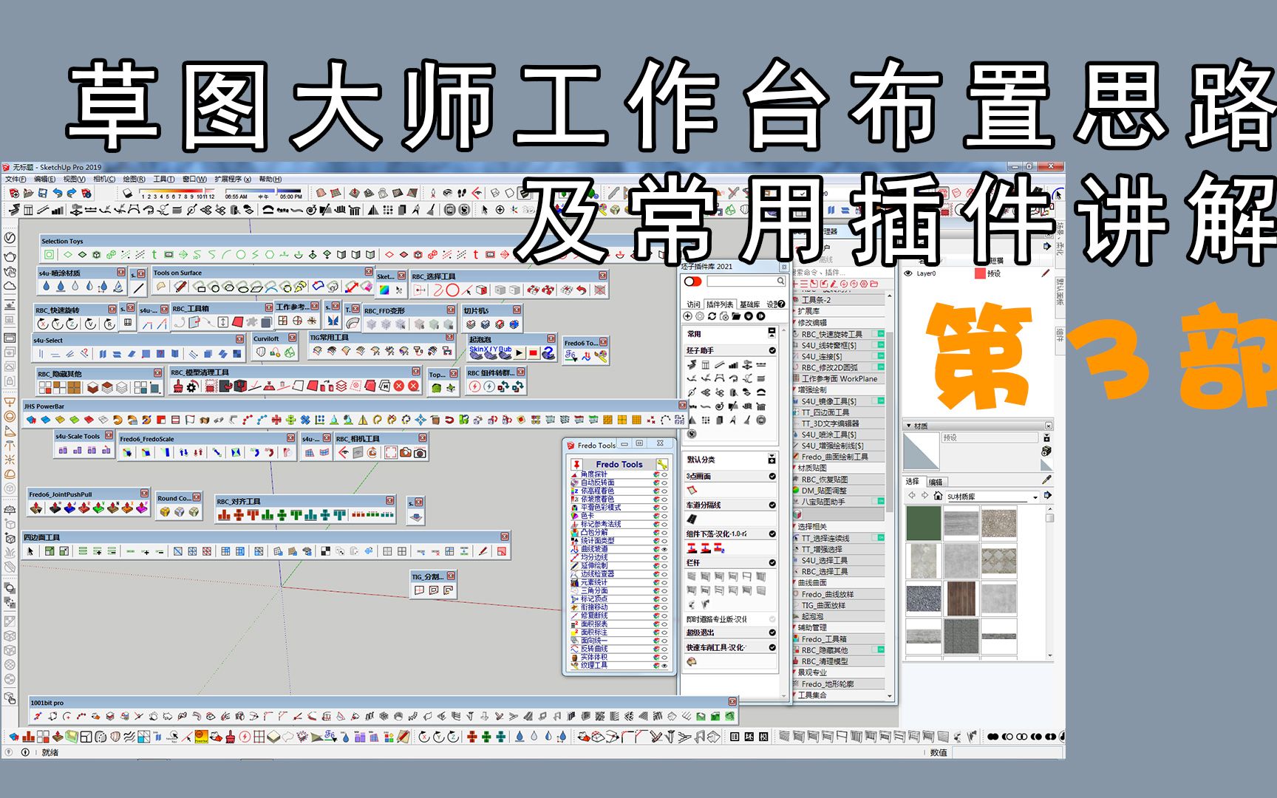Toggle the red switch in 坯子插件库 2021
Image resolution: width=1277 pixels, height=798 pixels.
(692, 282)
